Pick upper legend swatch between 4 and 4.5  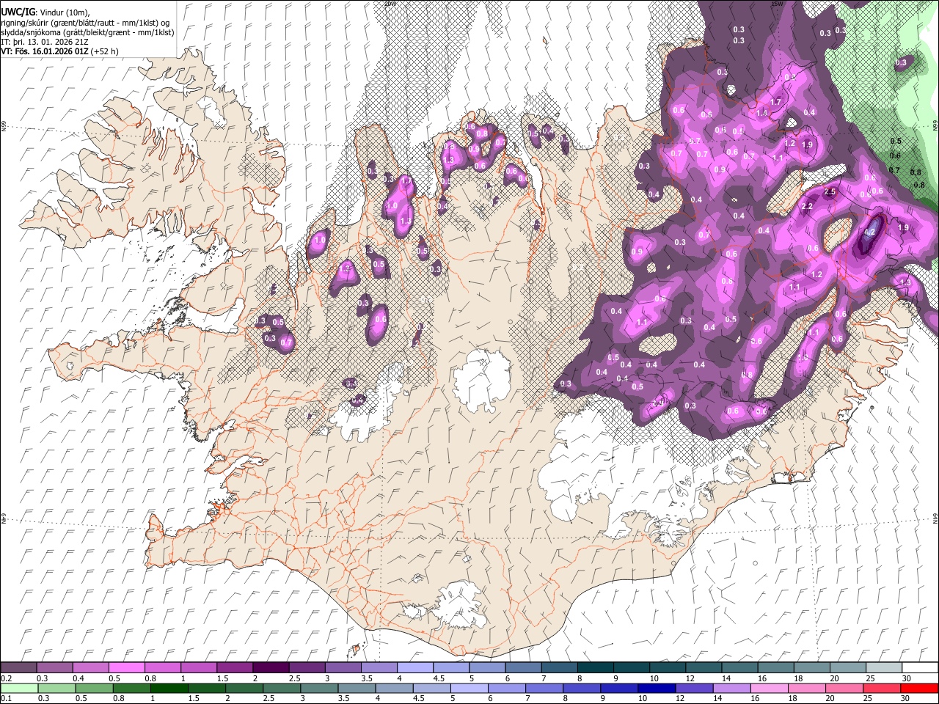pos(414,668)
